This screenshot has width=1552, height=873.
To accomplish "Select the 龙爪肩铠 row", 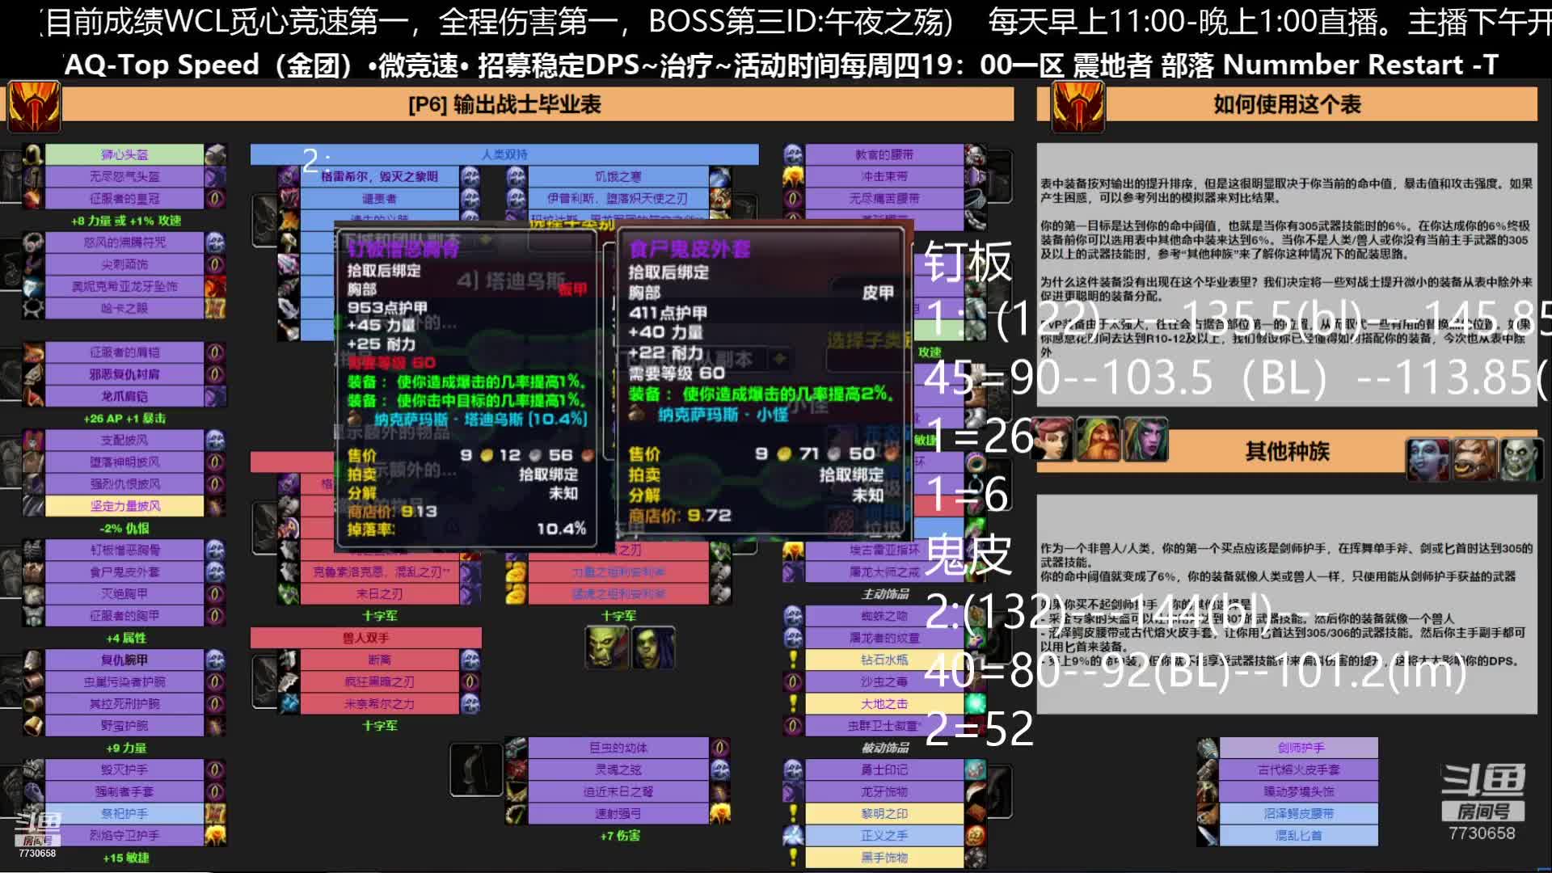I will (x=124, y=396).
